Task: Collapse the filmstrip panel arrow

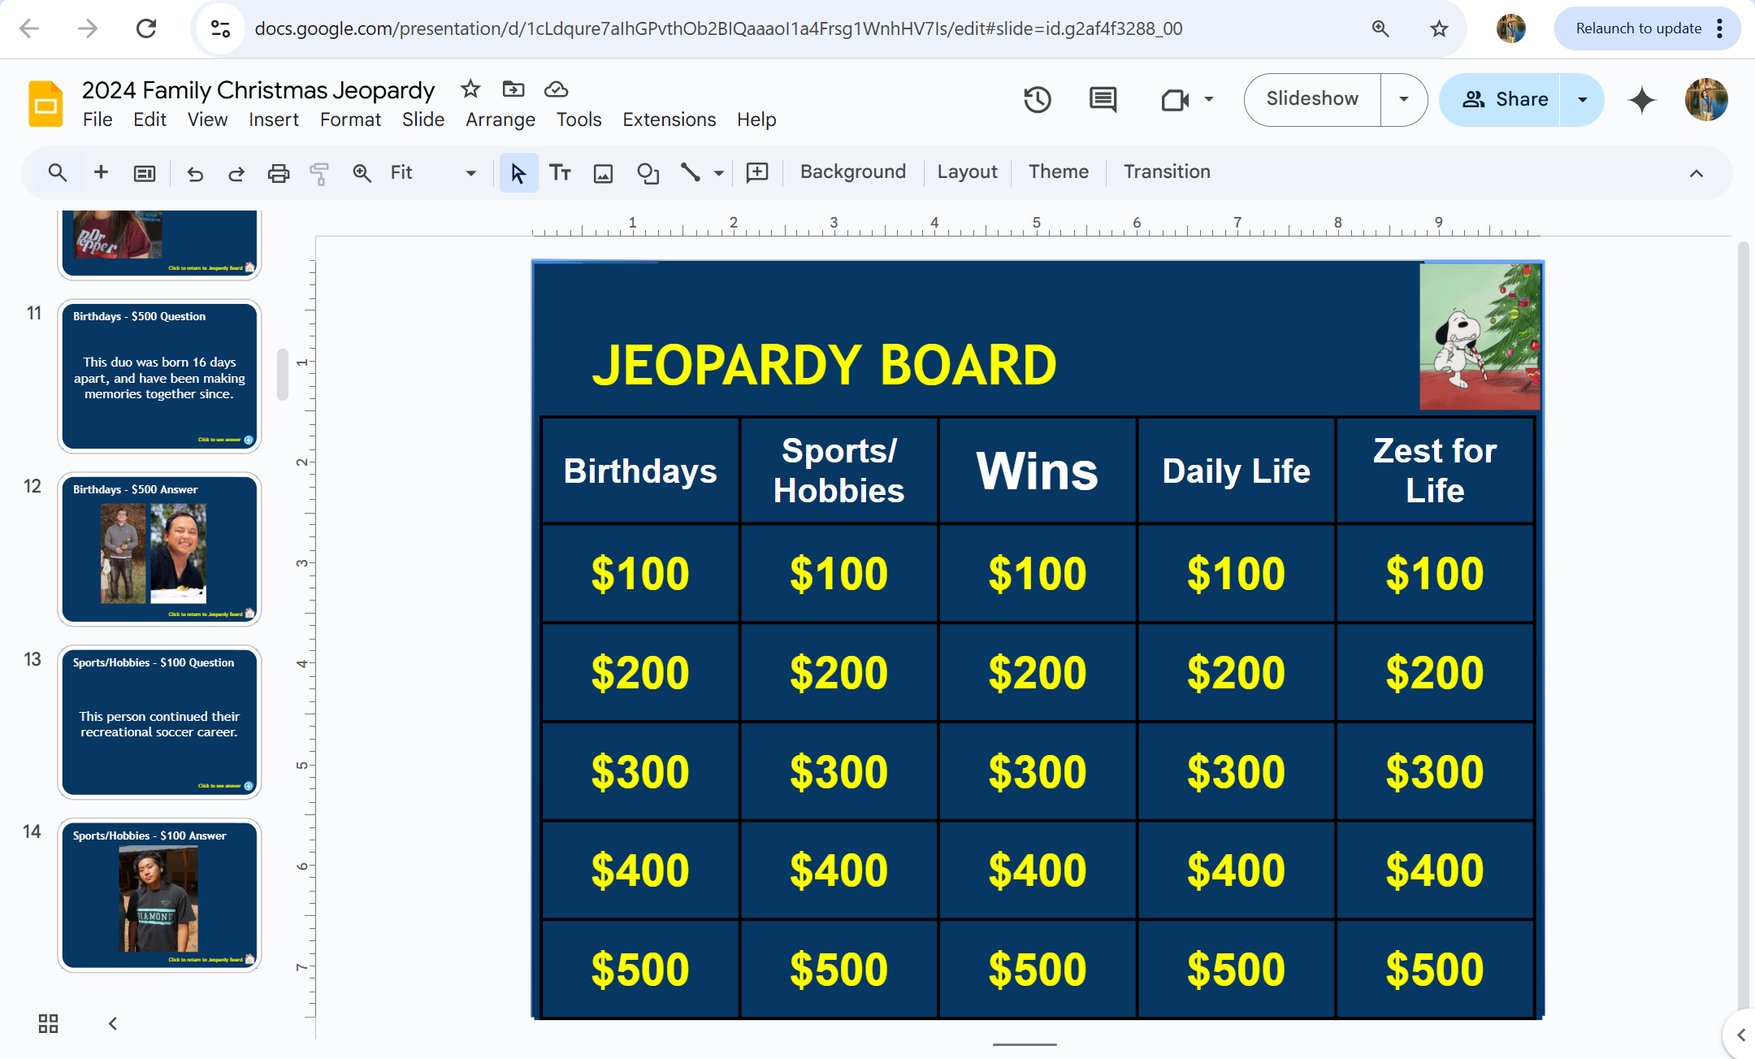Action: point(113,1023)
